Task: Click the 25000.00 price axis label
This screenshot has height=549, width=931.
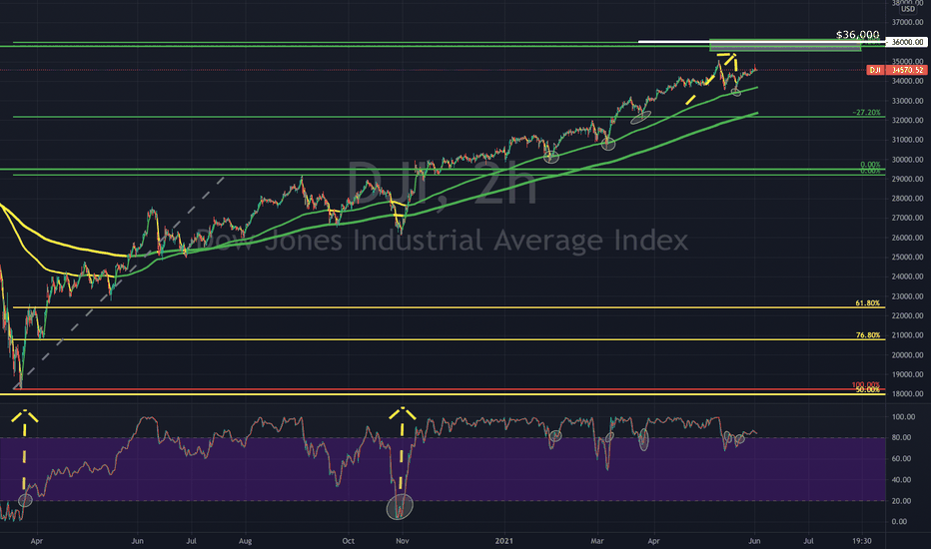Action: pos(908,257)
